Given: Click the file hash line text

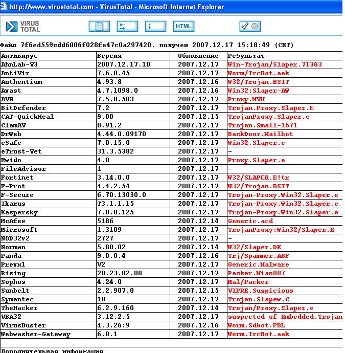Looking at the screenshot, I should tap(147, 45).
